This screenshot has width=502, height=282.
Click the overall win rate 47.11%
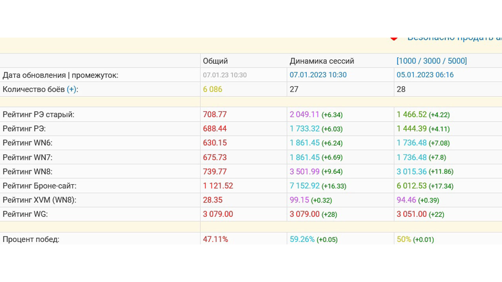(215, 239)
